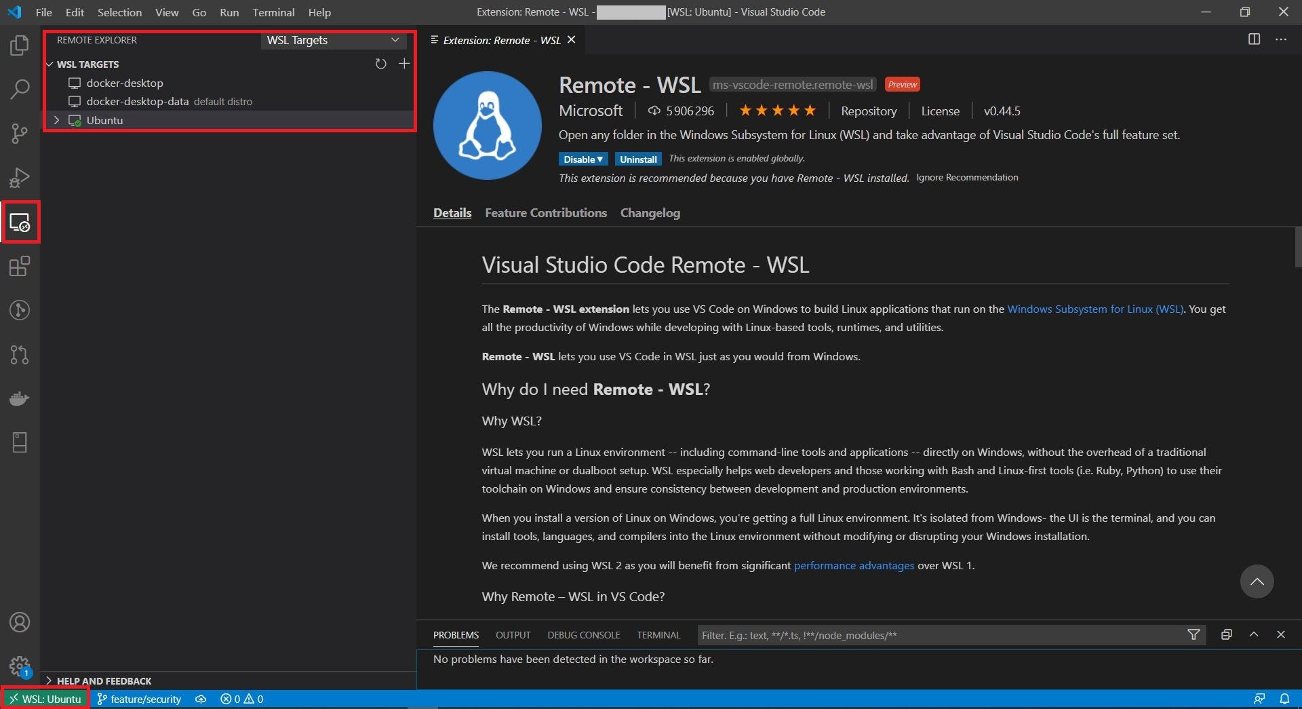Click the Microsoft publisher name
The width and height of the screenshot is (1302, 709).
point(590,111)
